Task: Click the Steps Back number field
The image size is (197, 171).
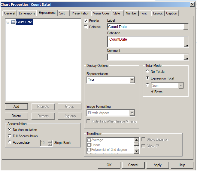Action: [x=44, y=143]
